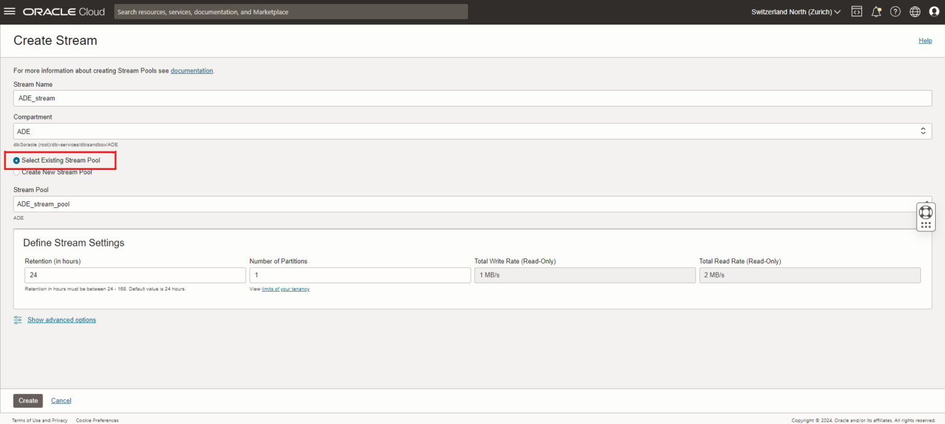This screenshot has width=945, height=424.
Task: Change language via globe icon
Action: coord(915,12)
